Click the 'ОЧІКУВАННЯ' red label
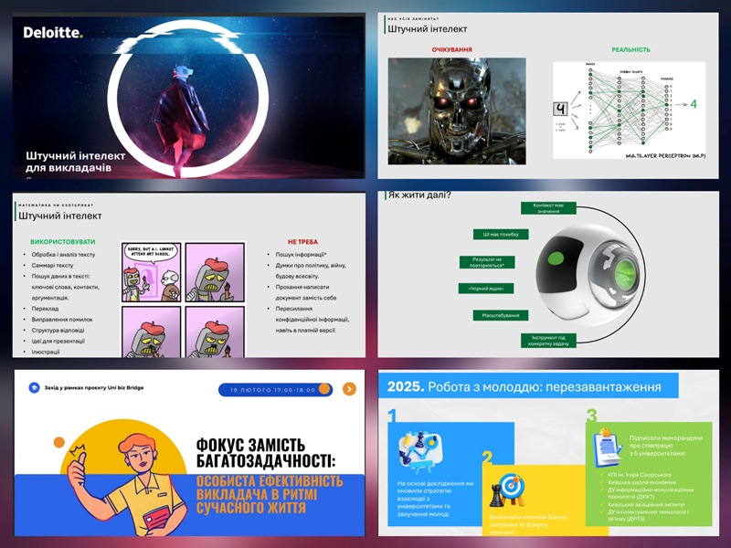Screen dimensions: 731x548 (451, 49)
